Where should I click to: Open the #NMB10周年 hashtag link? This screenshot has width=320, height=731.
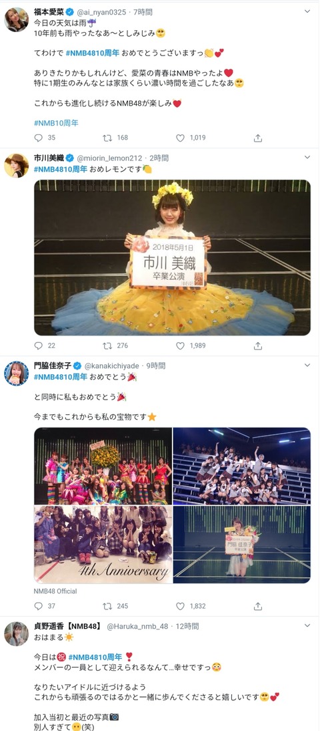pyautogui.click(x=56, y=123)
